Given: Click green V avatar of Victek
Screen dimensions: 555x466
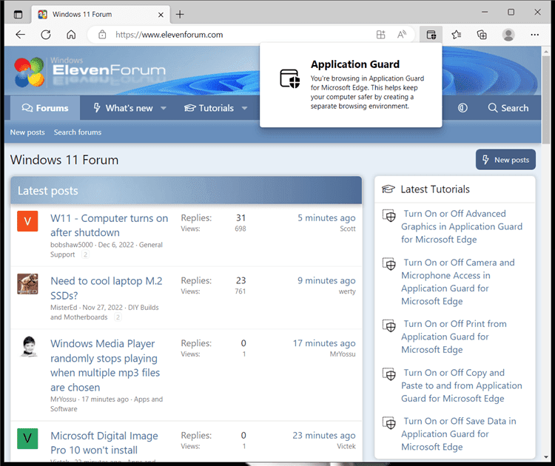Looking at the screenshot, I should pos(27,439).
